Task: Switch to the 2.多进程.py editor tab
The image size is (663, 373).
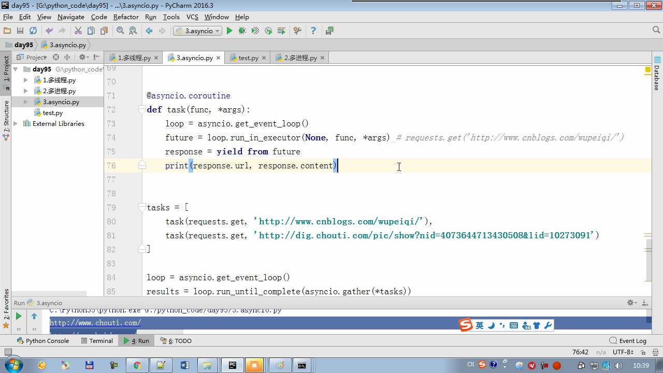Action: (300, 58)
